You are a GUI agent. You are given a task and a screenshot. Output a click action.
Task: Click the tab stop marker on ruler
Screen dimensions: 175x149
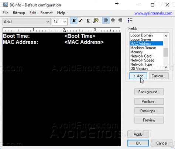[64, 30]
